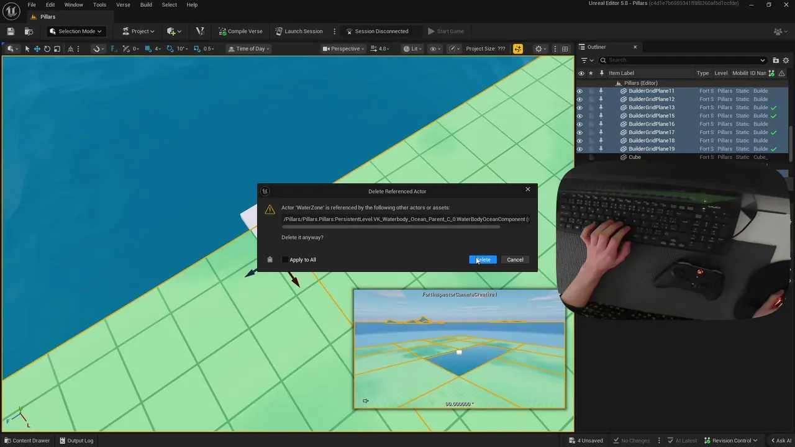Click the viewport layout grid icon
This screenshot has height=447, width=795.
point(565,48)
